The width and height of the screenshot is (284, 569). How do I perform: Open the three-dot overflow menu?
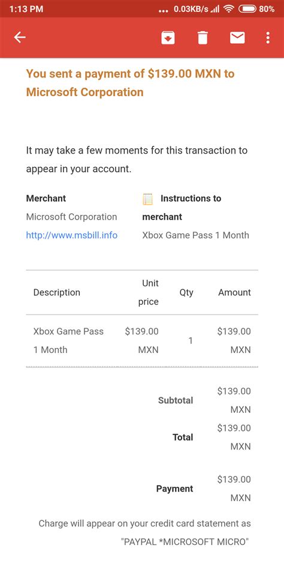(268, 38)
